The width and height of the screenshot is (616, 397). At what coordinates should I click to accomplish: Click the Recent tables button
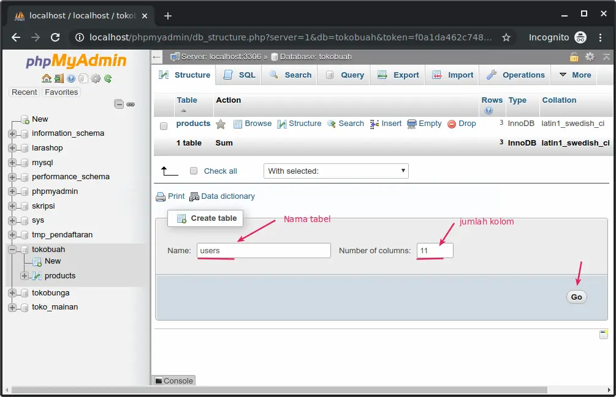click(25, 92)
